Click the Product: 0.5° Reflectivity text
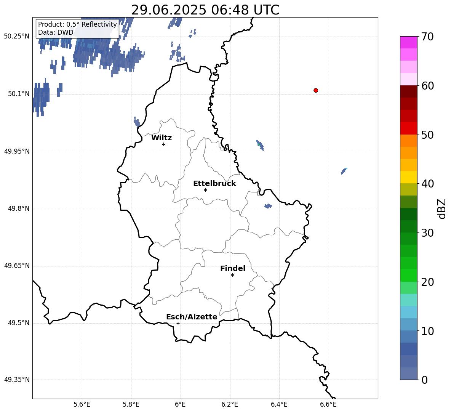Screen dimensions: 451x412 click(77, 24)
